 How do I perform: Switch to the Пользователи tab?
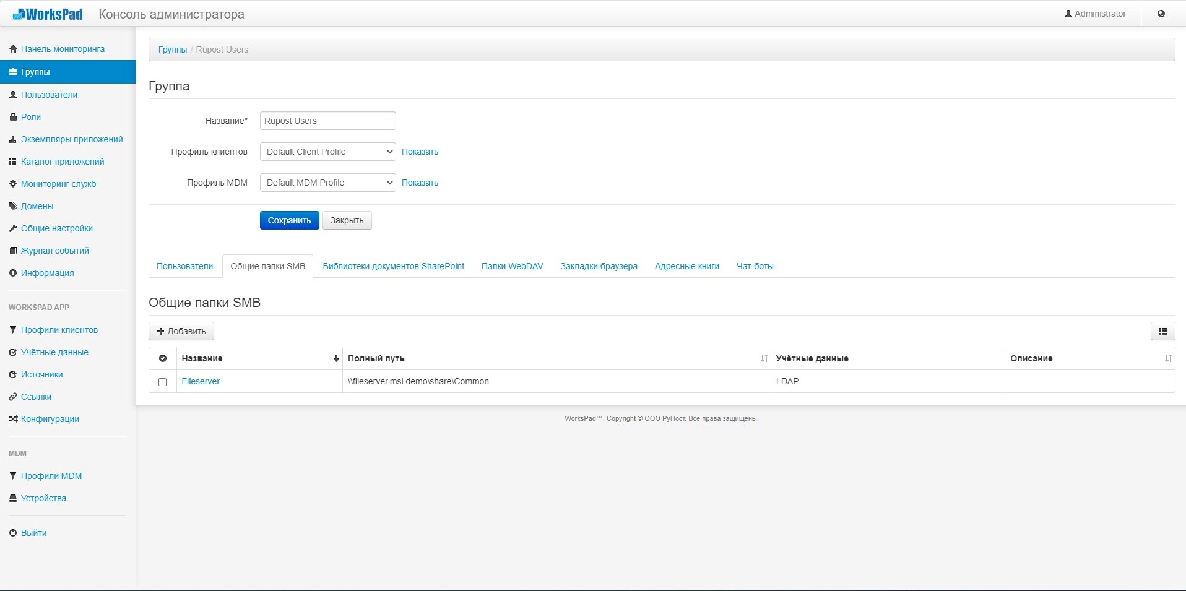tap(184, 266)
